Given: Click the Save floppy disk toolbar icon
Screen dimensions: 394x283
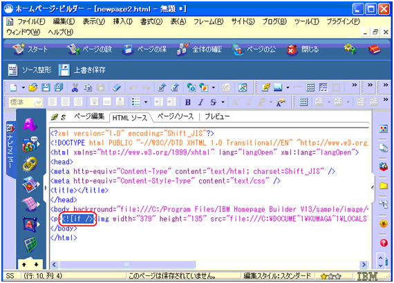Looking at the screenshot, I should click(46, 88).
